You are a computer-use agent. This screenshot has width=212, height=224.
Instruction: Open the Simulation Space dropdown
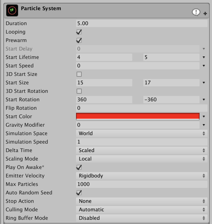[142, 133]
